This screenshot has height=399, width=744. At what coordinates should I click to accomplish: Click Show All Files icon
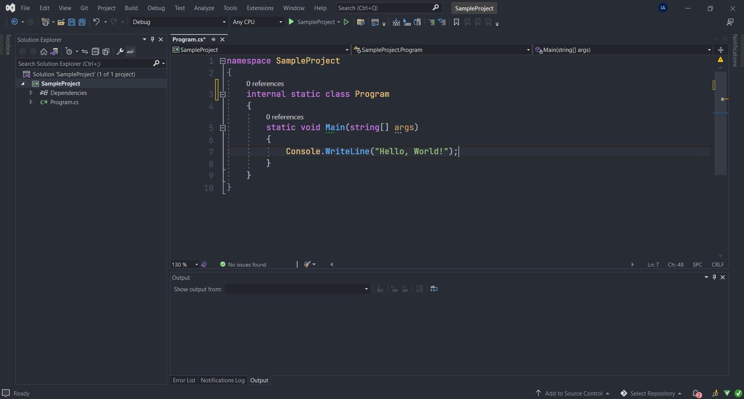click(x=106, y=51)
